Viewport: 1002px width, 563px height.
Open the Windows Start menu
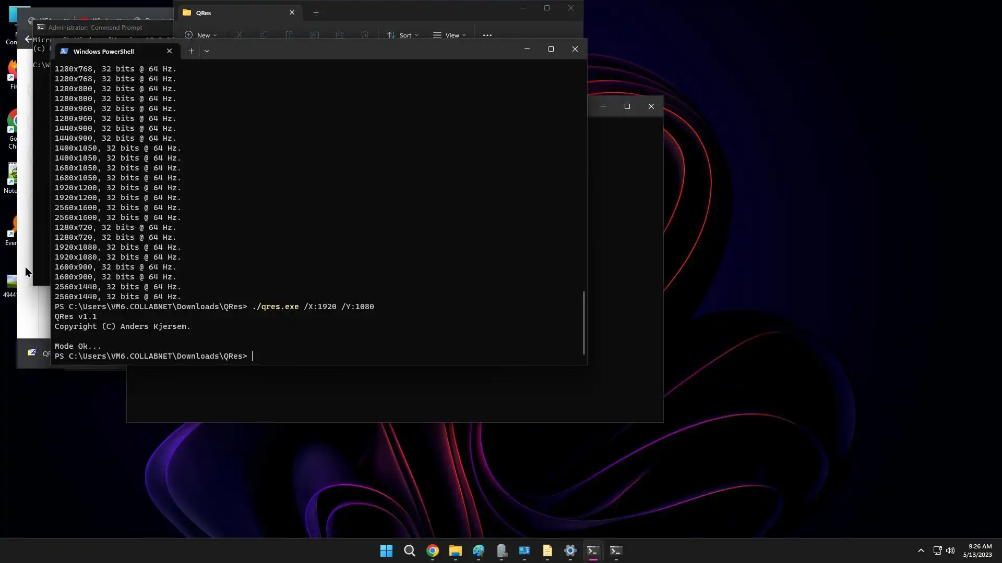386,550
